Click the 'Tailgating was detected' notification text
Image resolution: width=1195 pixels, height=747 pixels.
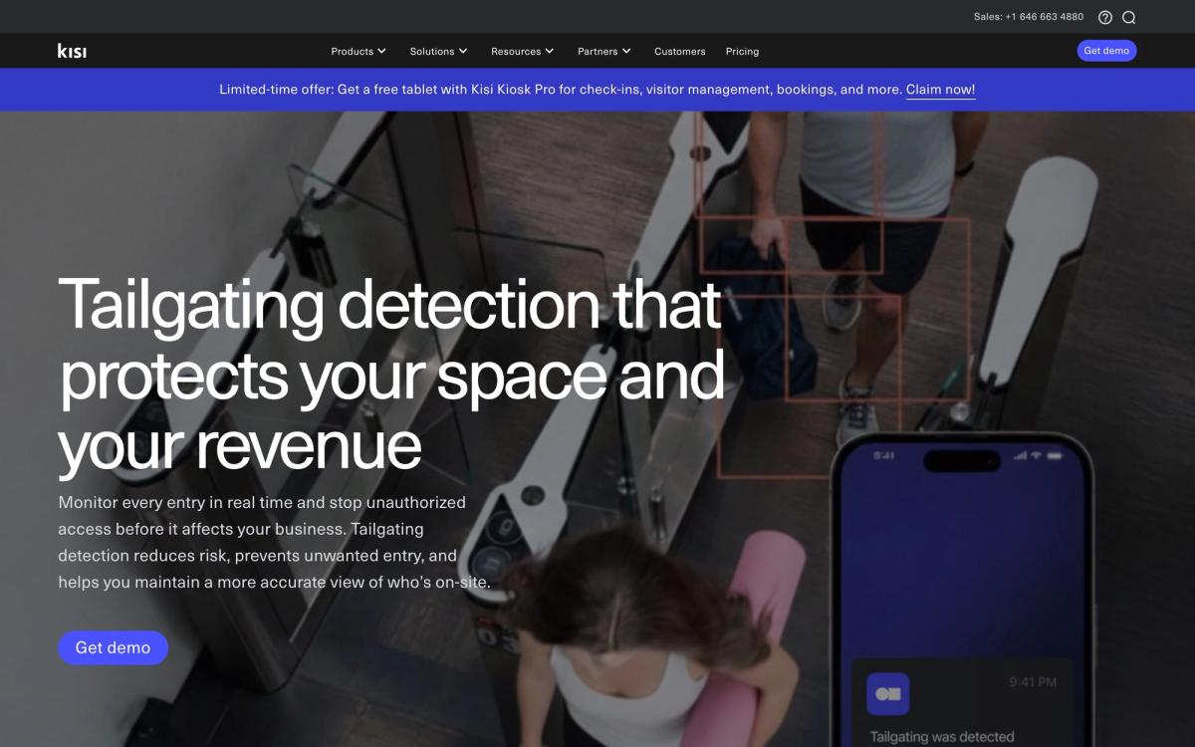click(x=942, y=737)
